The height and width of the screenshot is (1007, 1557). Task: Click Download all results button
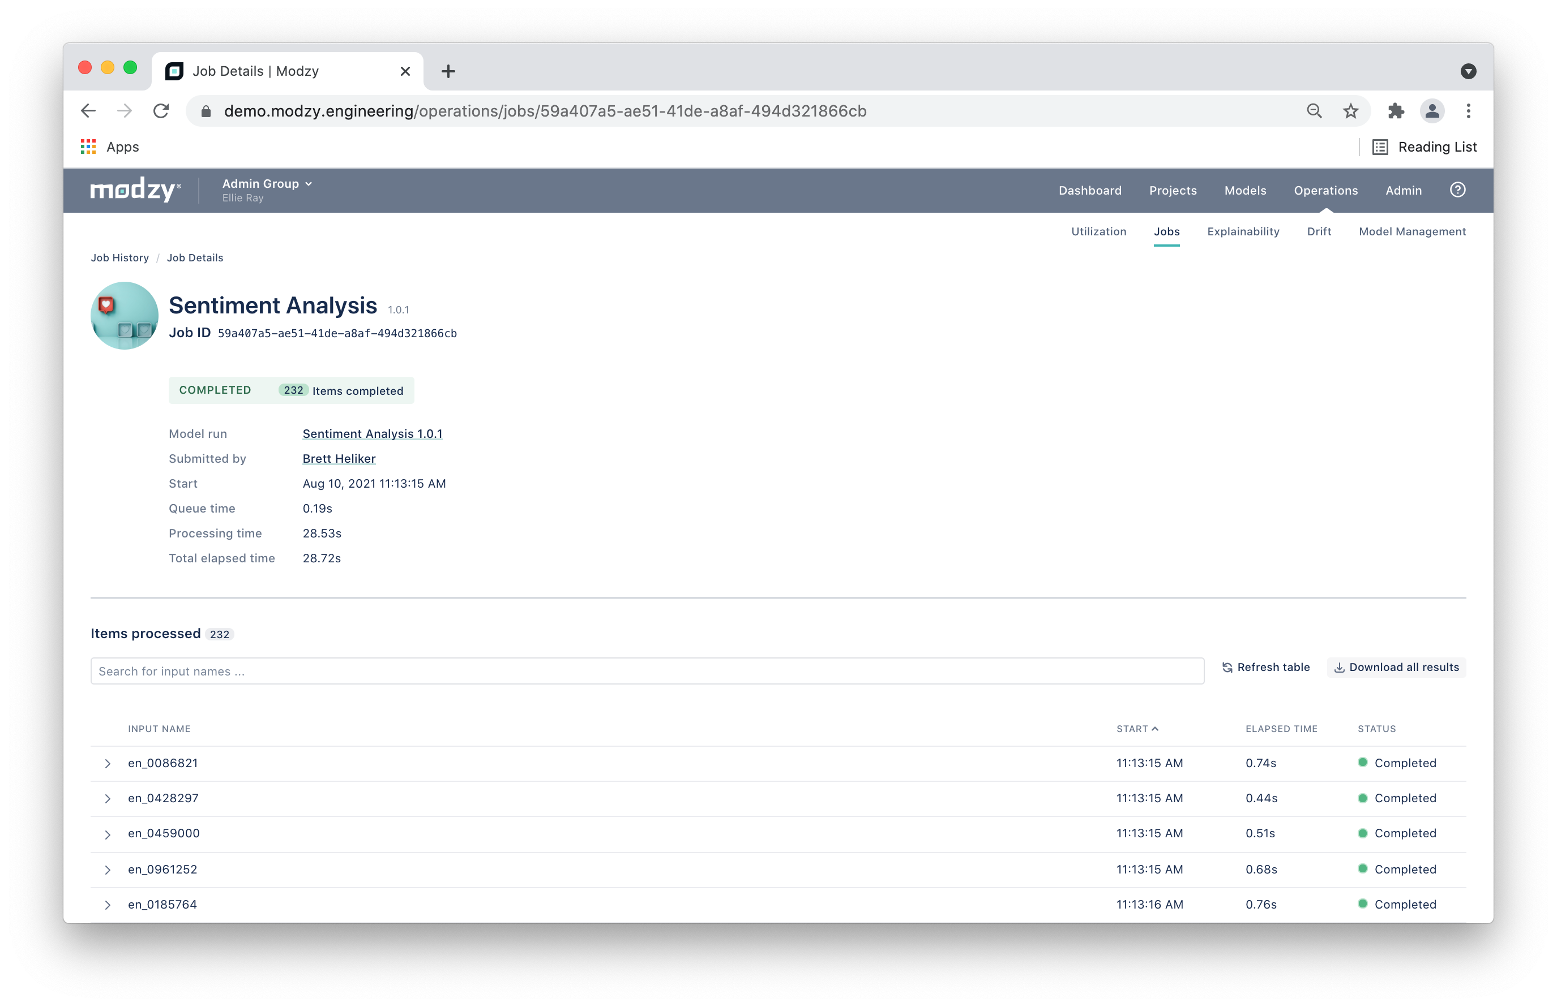pos(1397,667)
